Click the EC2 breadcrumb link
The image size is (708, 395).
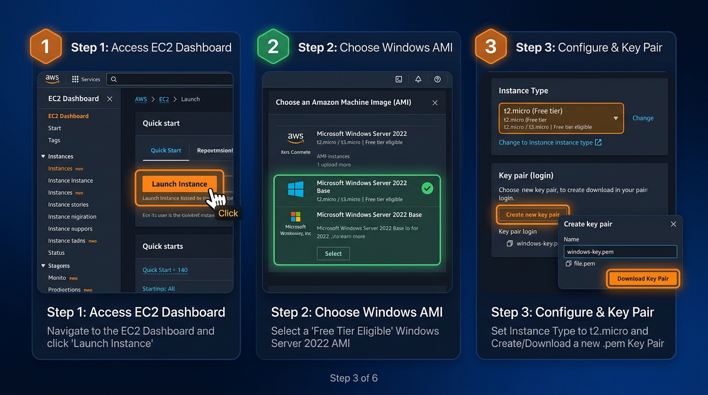pyautogui.click(x=164, y=99)
